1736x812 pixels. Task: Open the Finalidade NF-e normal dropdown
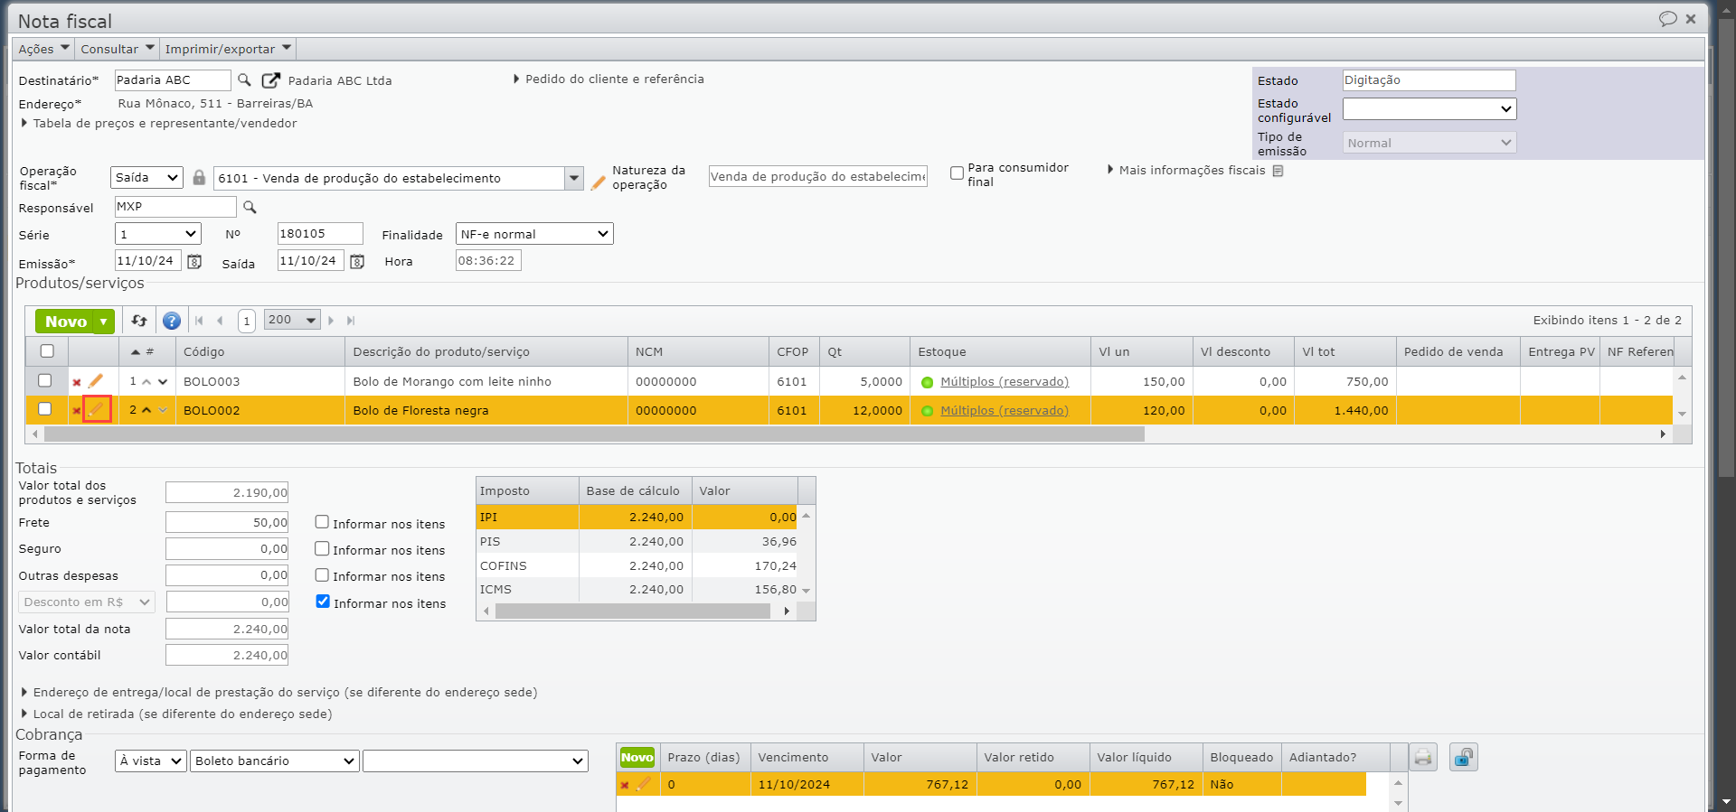tap(534, 234)
